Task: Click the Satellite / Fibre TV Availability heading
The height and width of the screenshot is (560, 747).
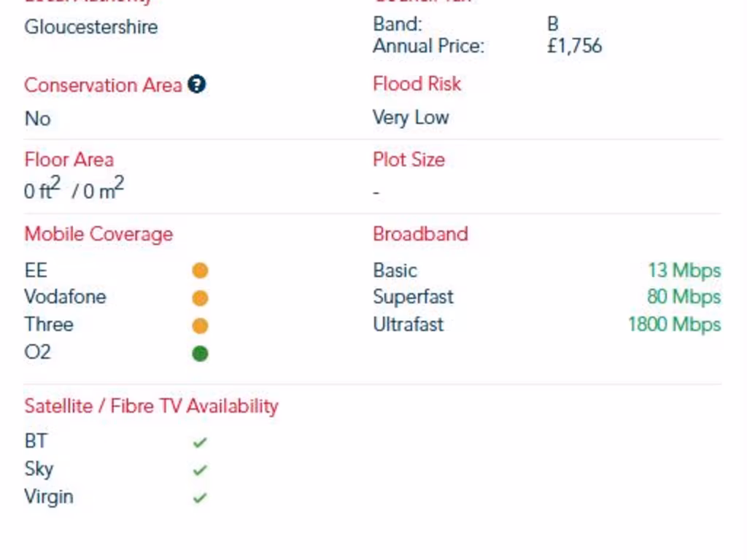Action: 151,406
